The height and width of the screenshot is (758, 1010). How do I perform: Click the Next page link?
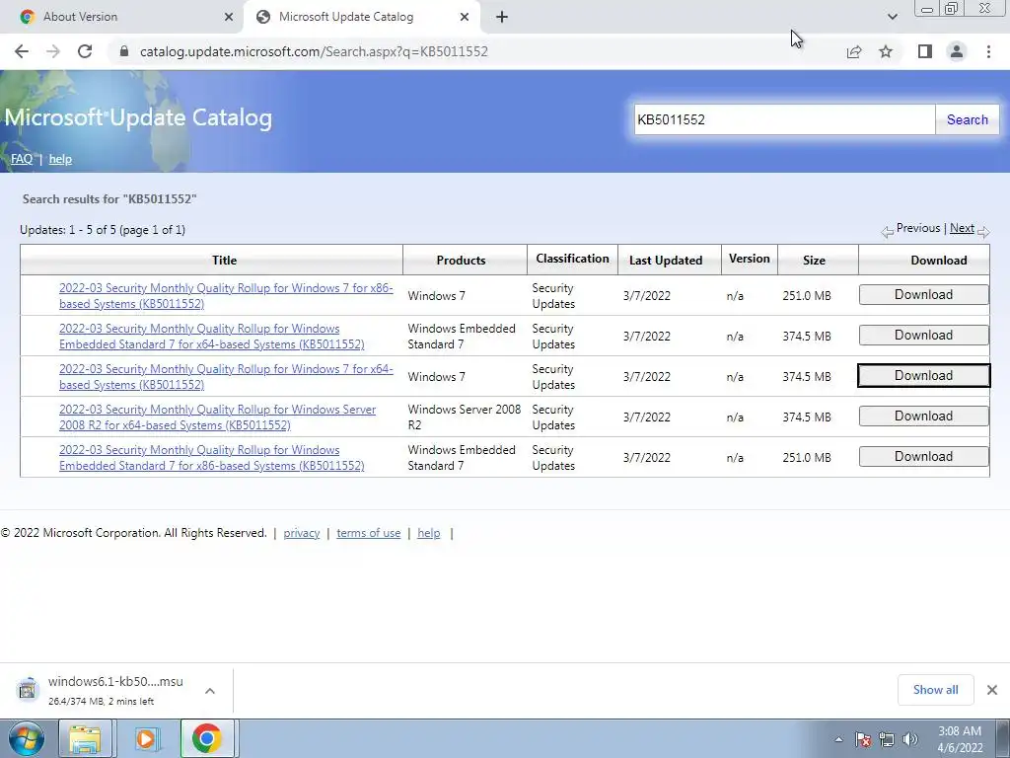[x=962, y=228]
